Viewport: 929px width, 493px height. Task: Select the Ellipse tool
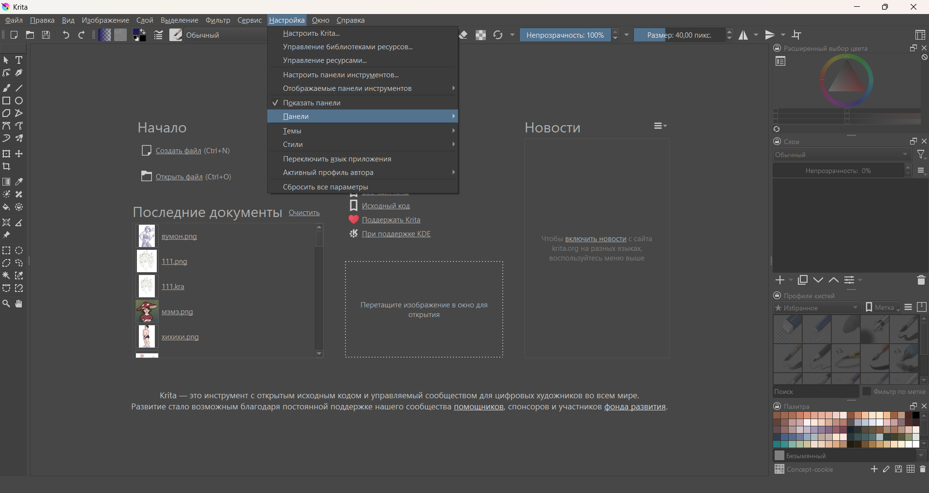pos(19,101)
